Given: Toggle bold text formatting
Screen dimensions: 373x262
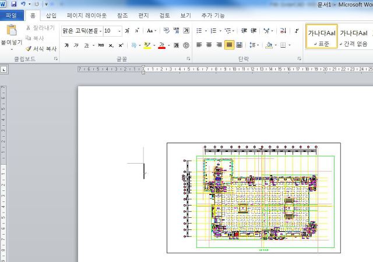Looking at the screenshot, I should [66, 45].
